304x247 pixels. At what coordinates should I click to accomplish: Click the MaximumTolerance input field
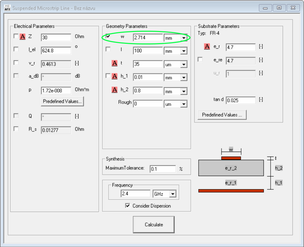(x=163, y=169)
